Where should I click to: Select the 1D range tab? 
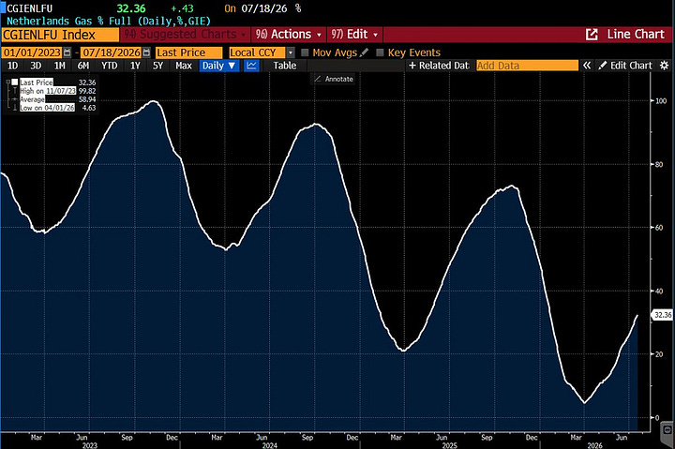click(x=12, y=66)
